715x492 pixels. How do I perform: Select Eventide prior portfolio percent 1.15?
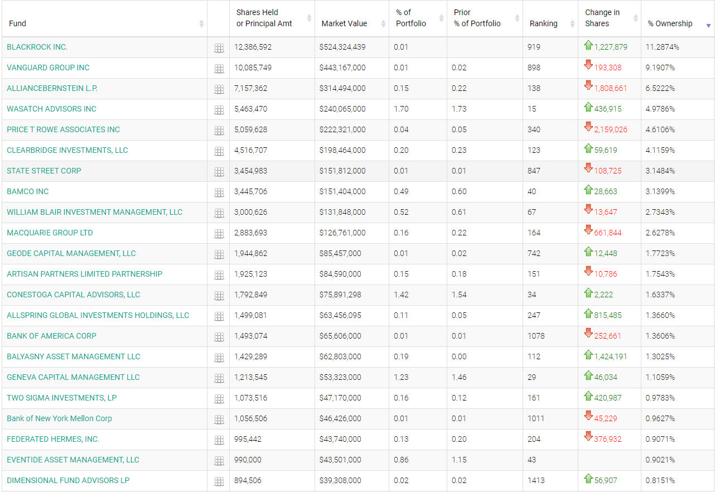click(x=459, y=460)
